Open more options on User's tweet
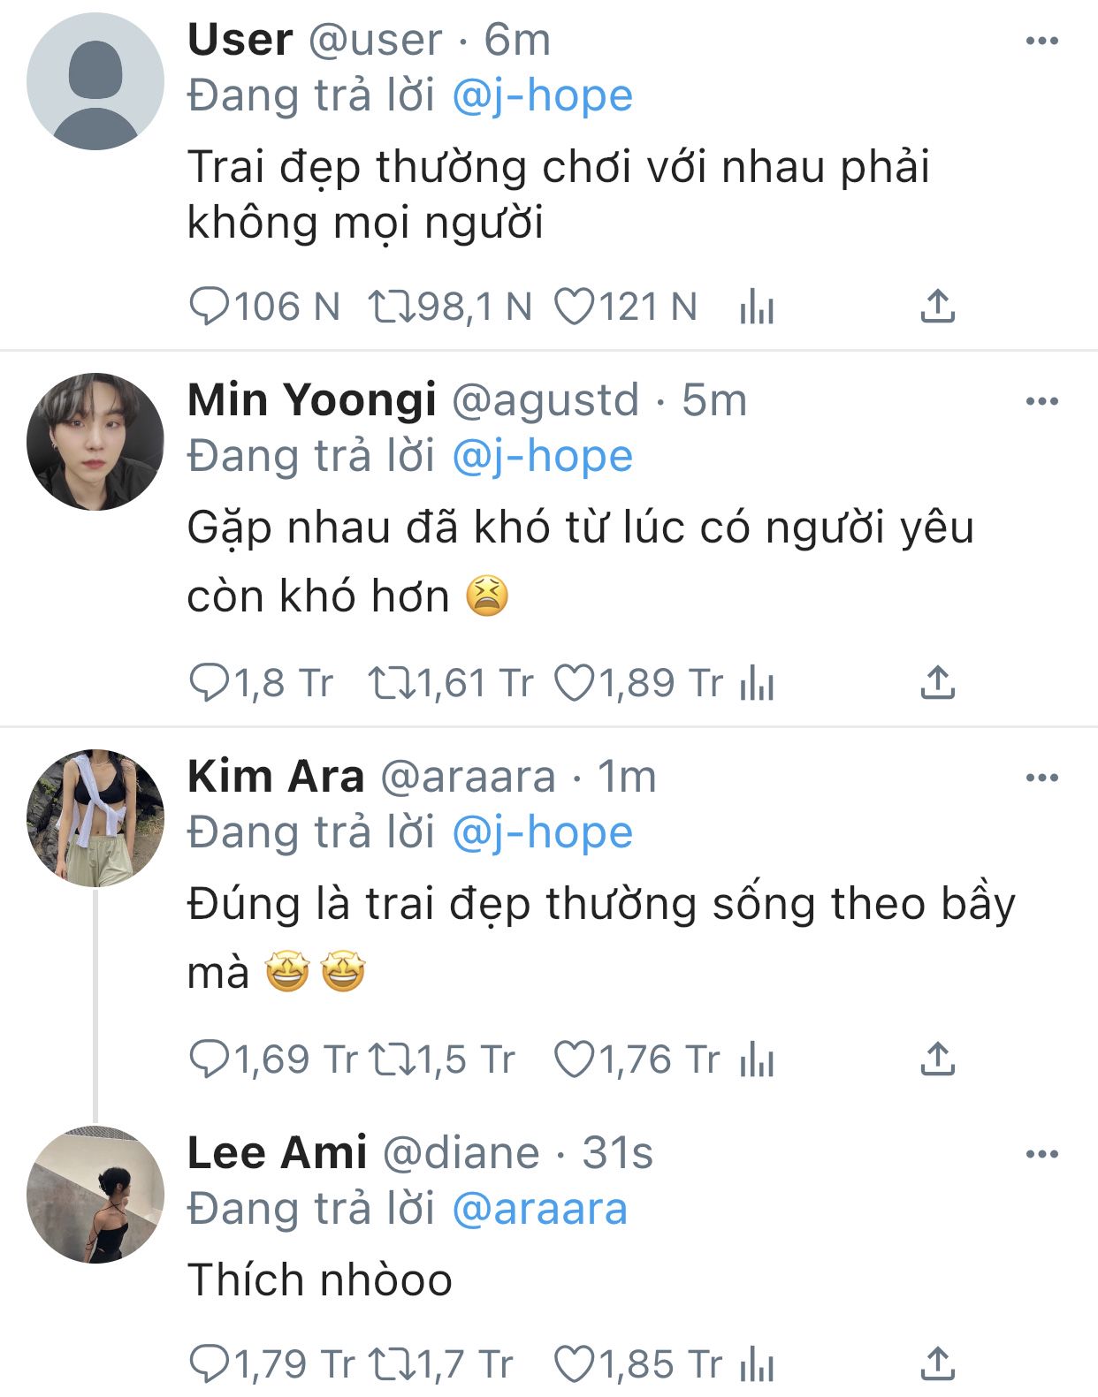This screenshot has width=1098, height=1397. [x=1041, y=41]
